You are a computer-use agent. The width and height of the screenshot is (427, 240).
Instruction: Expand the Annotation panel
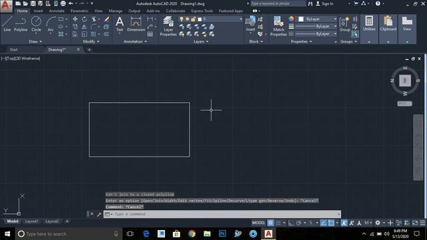pos(135,41)
